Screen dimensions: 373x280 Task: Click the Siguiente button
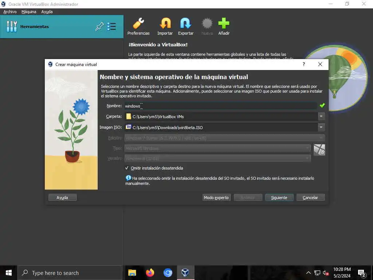tap(279, 197)
